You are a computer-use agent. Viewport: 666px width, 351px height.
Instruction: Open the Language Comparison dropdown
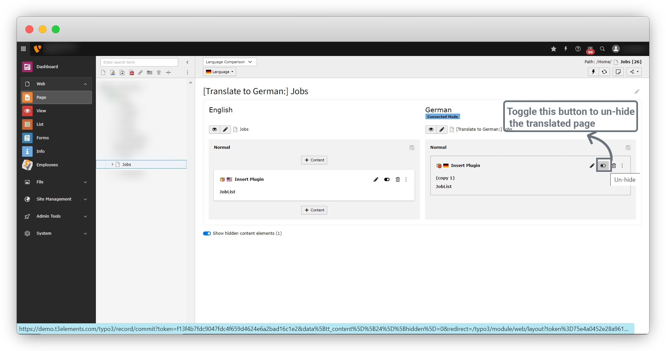(x=229, y=62)
